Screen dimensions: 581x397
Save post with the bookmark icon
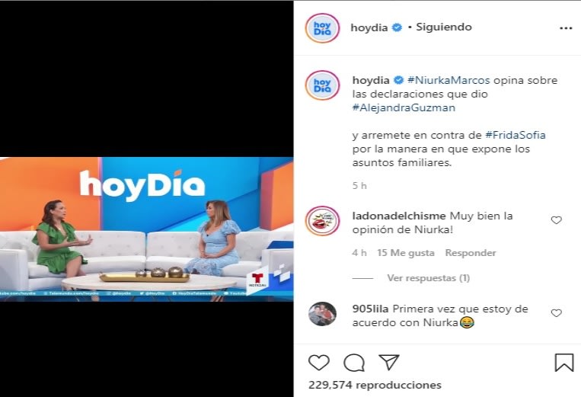(564, 362)
